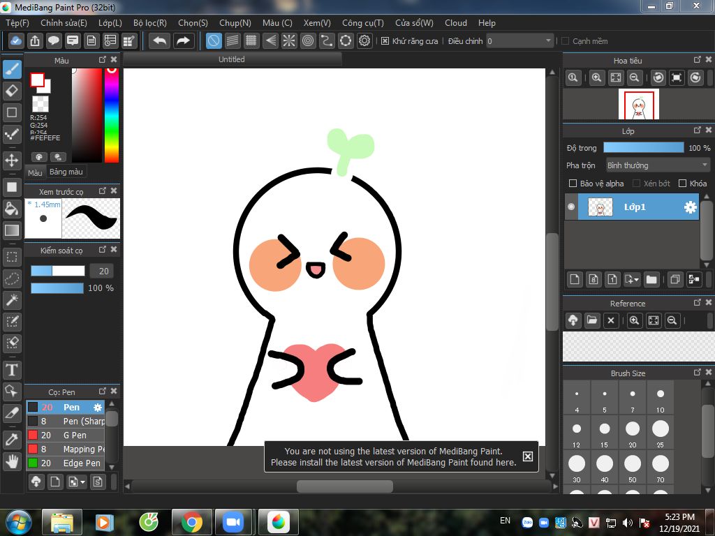715x536 pixels.
Task: Toggle the Xén bớt checkbox
Action: coord(637,184)
